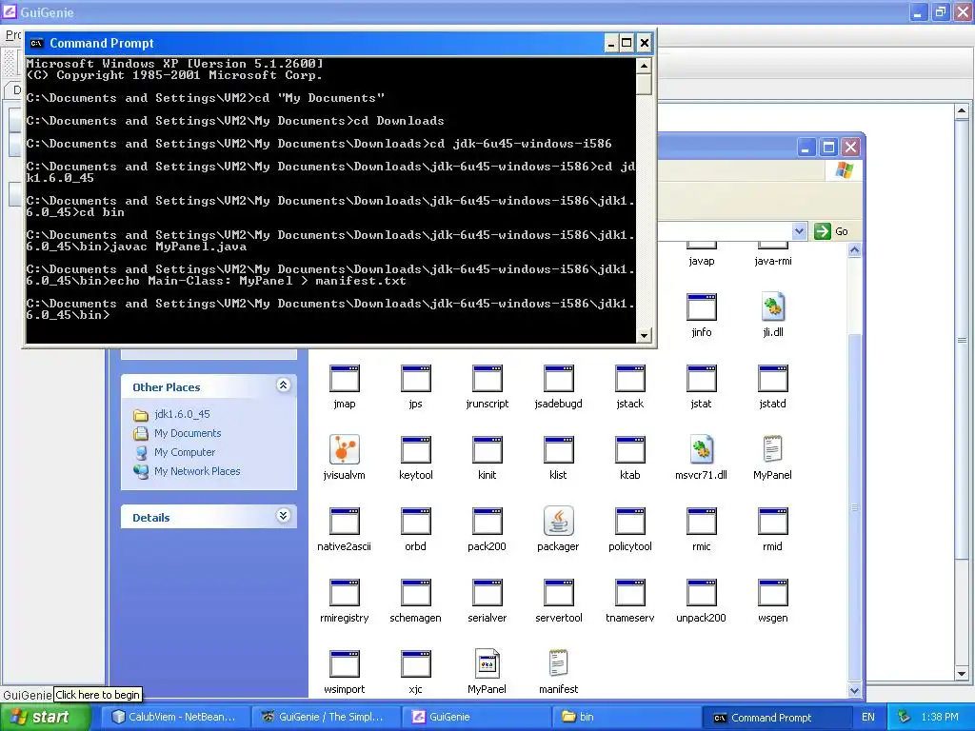Select the msvcr71.dll file icon
975x731 pixels.
pos(702,449)
